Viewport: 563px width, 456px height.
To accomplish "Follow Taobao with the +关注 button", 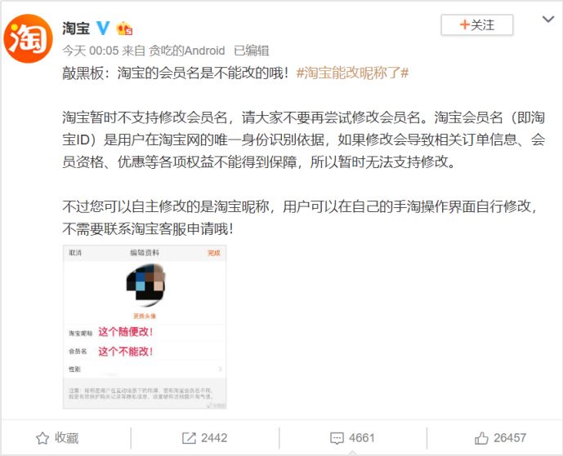I will pos(477,24).
